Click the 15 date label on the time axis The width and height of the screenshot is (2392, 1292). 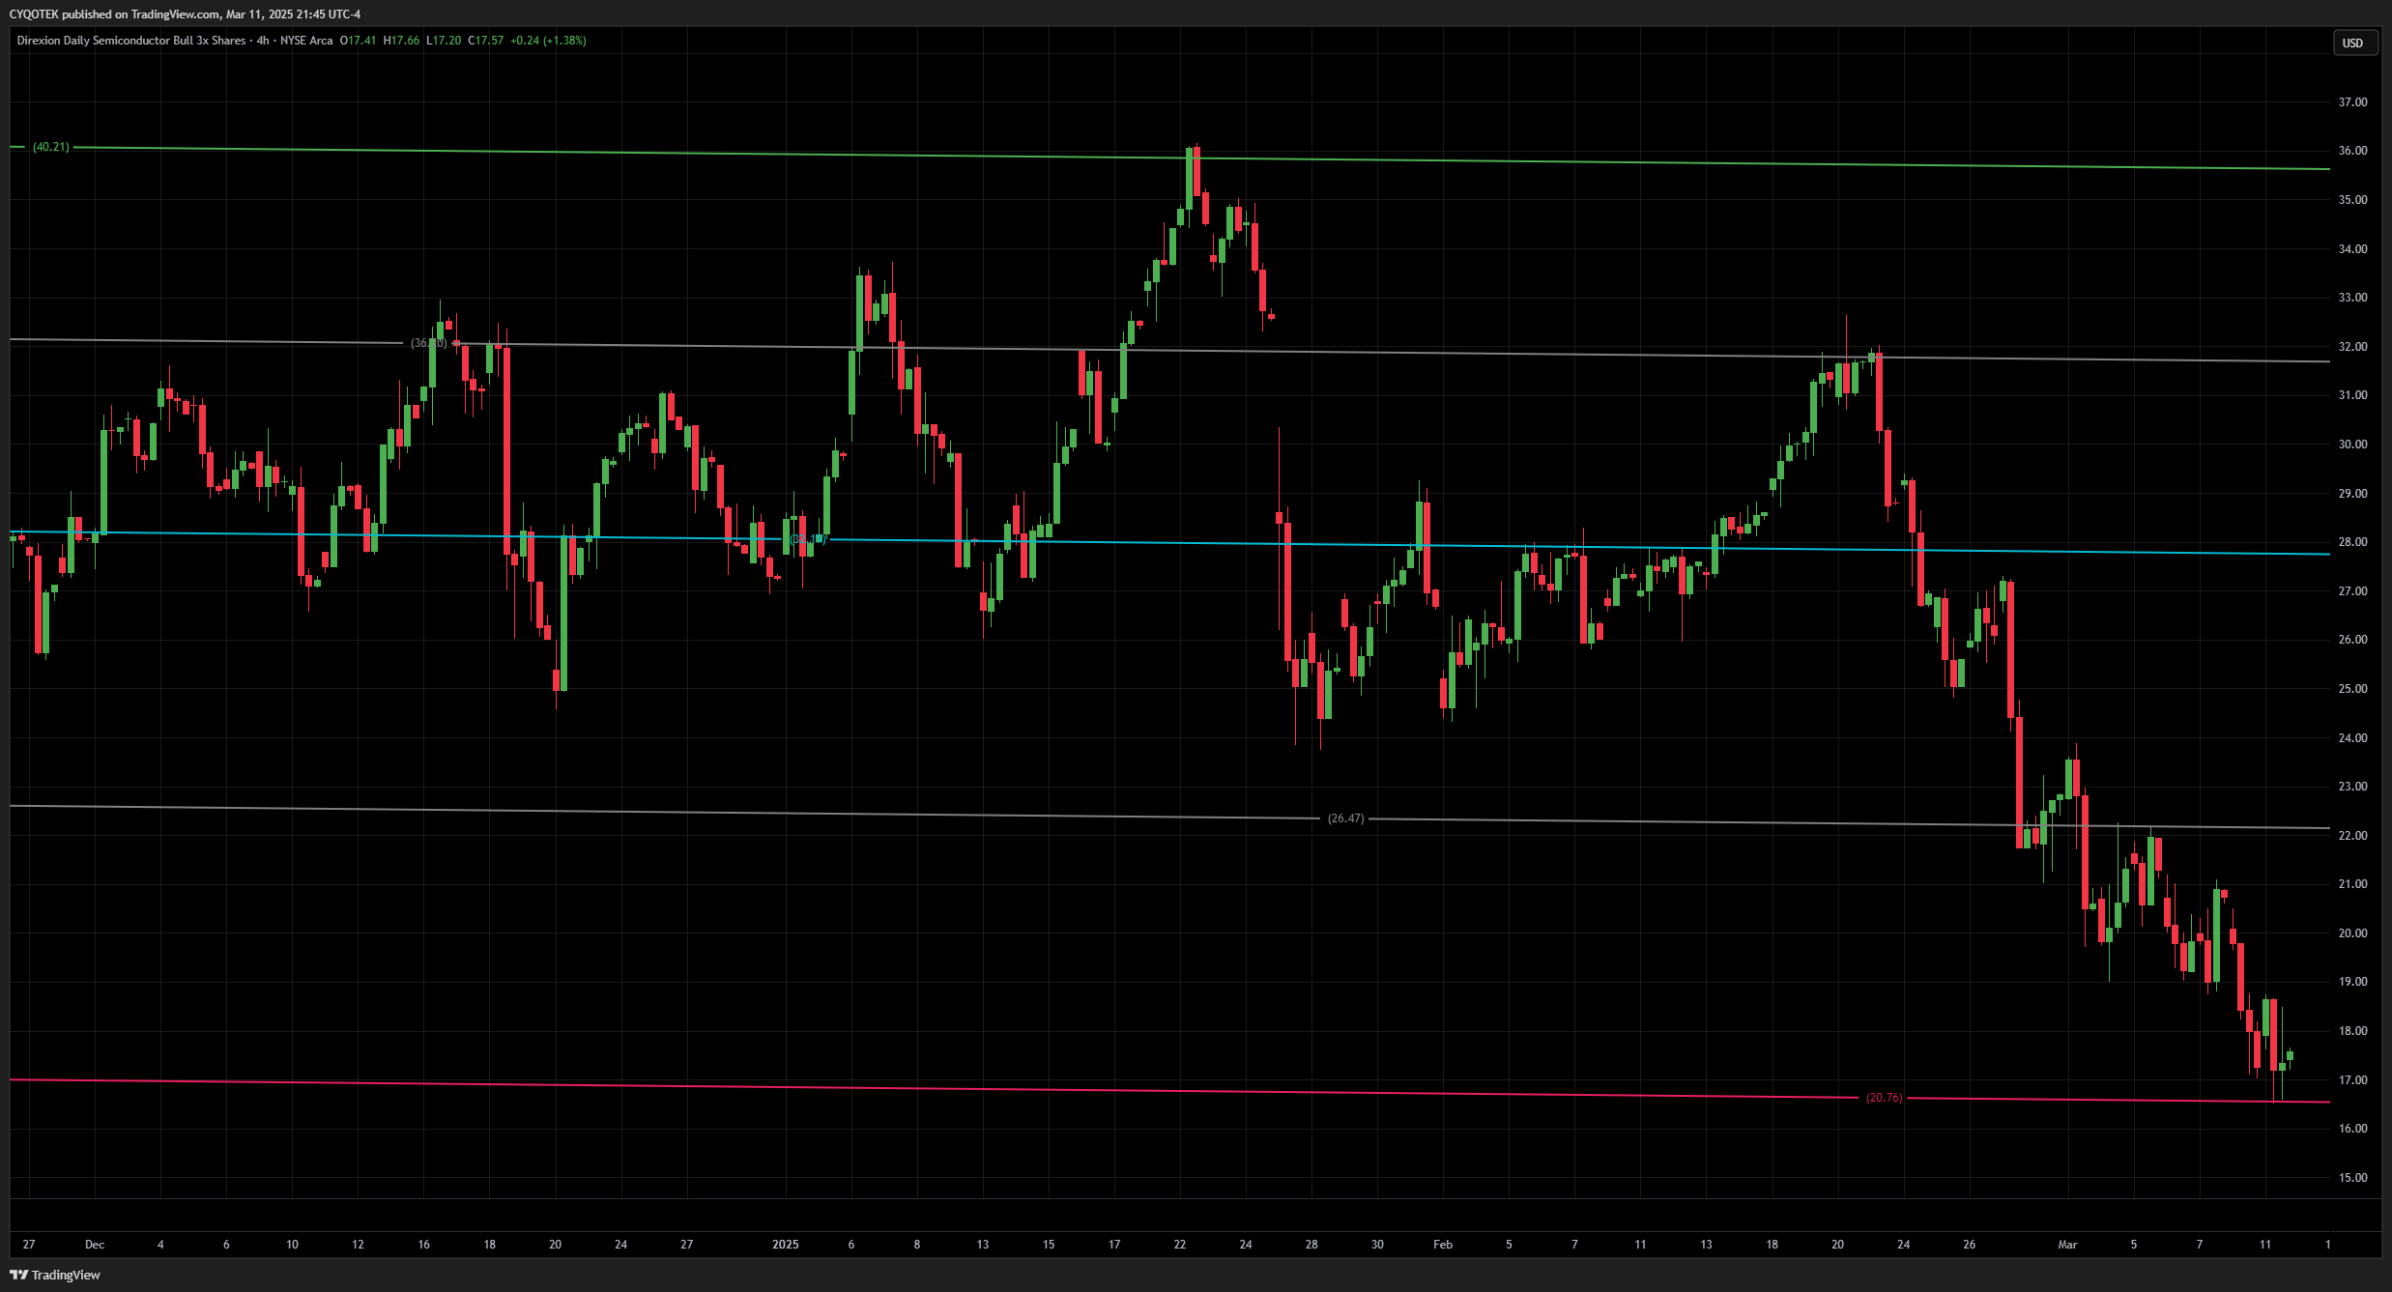coord(1049,1245)
